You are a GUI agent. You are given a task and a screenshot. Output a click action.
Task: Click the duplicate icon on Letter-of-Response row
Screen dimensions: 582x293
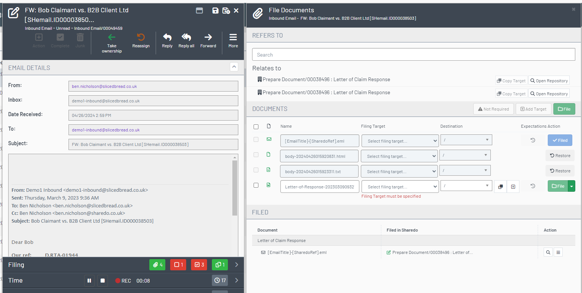pyautogui.click(x=500, y=186)
